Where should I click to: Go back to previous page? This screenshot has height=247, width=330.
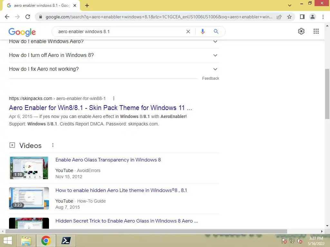(x=7, y=17)
